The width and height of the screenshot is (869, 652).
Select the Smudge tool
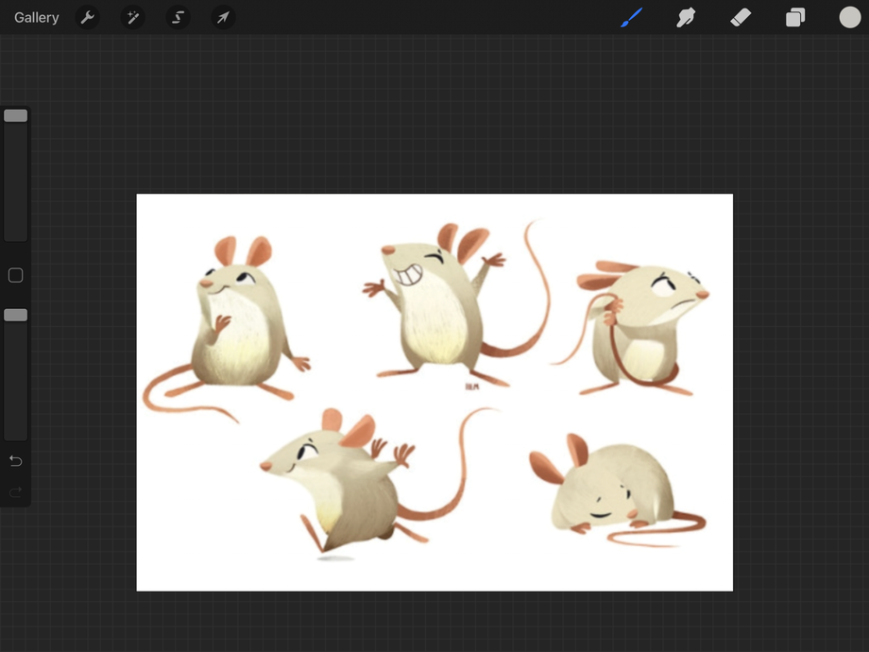tap(686, 17)
